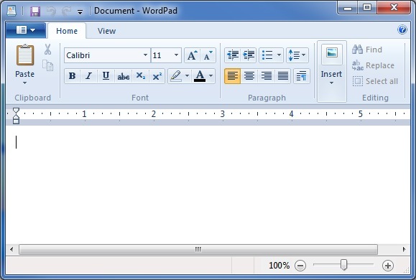Click Undo in quick access toolbar
This screenshot has height=280, width=416.
(x=51, y=11)
